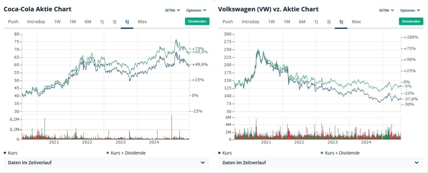Open Optionen dropdown on Volkswagen chart

[x=410, y=10]
